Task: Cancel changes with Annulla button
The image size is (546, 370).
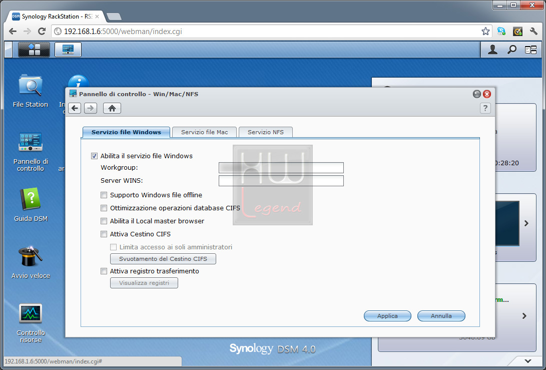Action: [441, 316]
